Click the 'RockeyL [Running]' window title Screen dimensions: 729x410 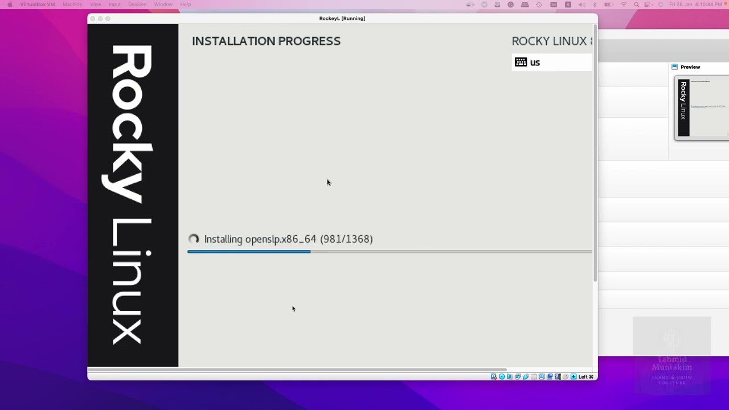coord(342,18)
